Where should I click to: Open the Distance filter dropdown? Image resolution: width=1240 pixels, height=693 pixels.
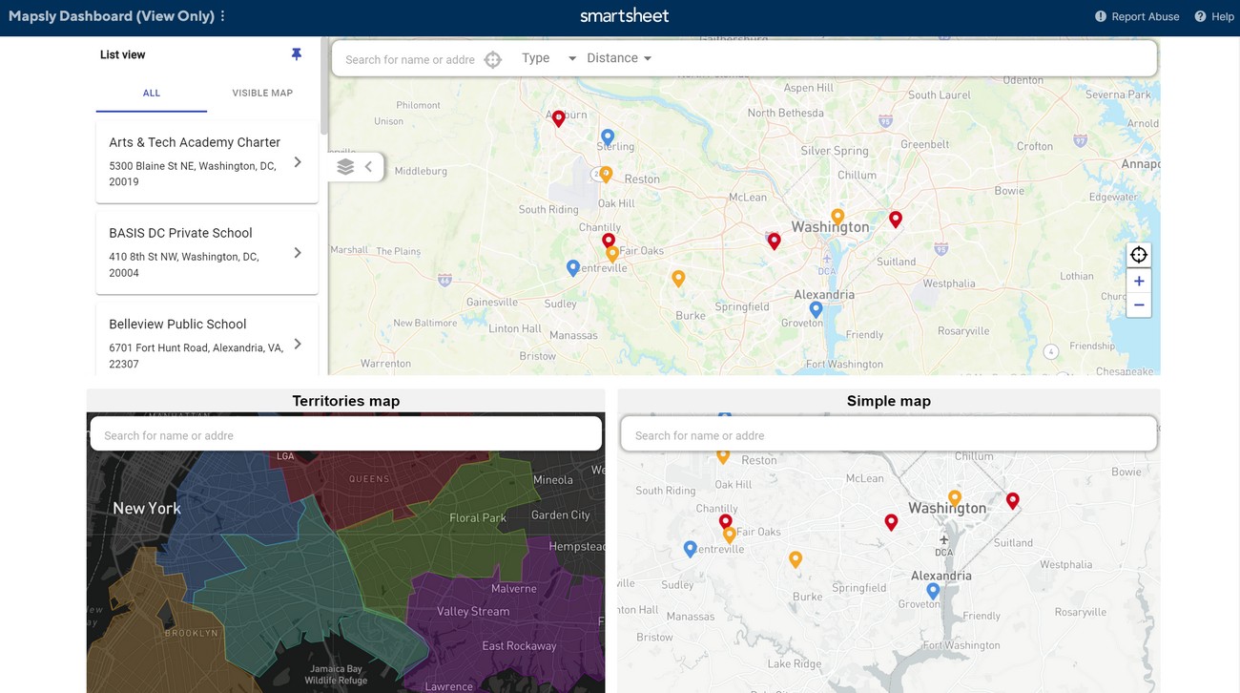[619, 58]
